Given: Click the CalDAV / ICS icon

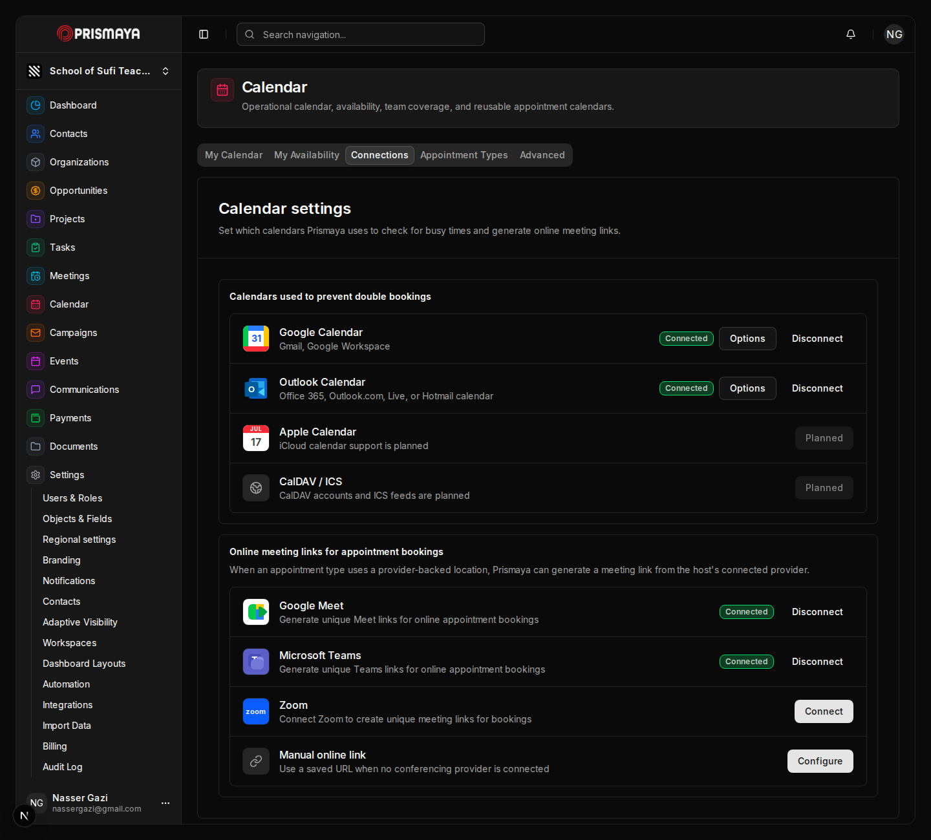Looking at the screenshot, I should [256, 488].
